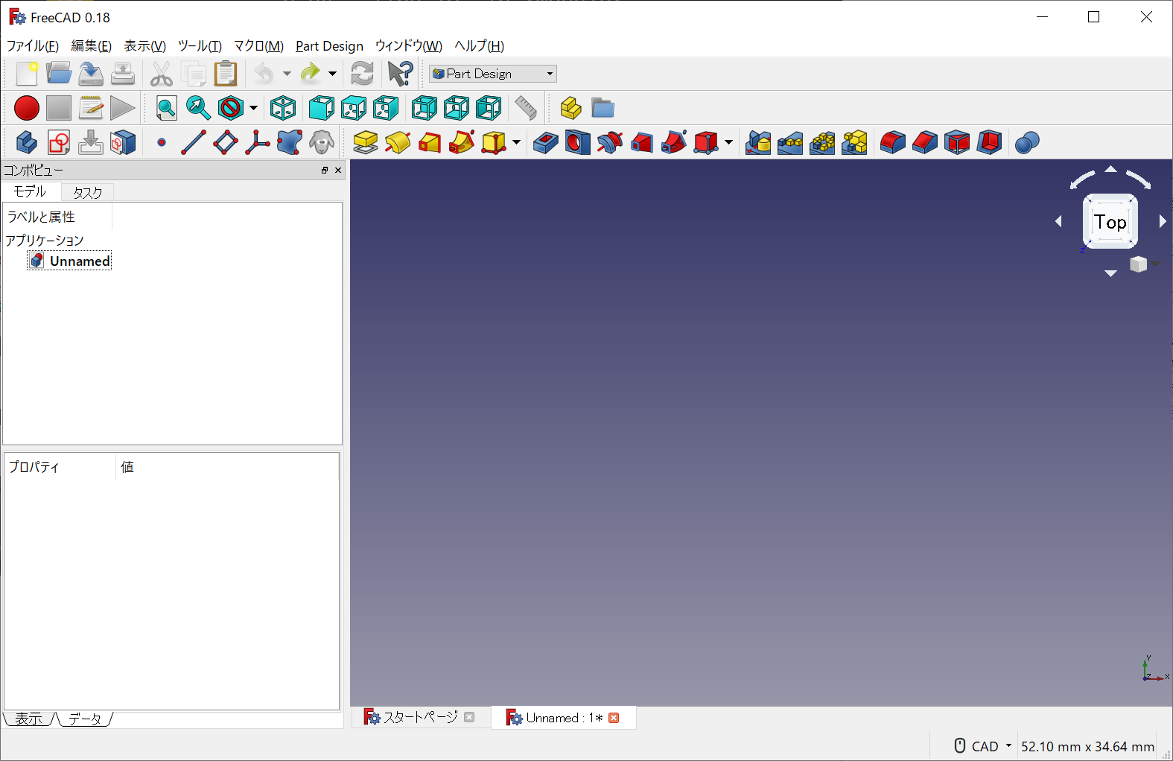Click the Cut scissors icon

(162, 74)
